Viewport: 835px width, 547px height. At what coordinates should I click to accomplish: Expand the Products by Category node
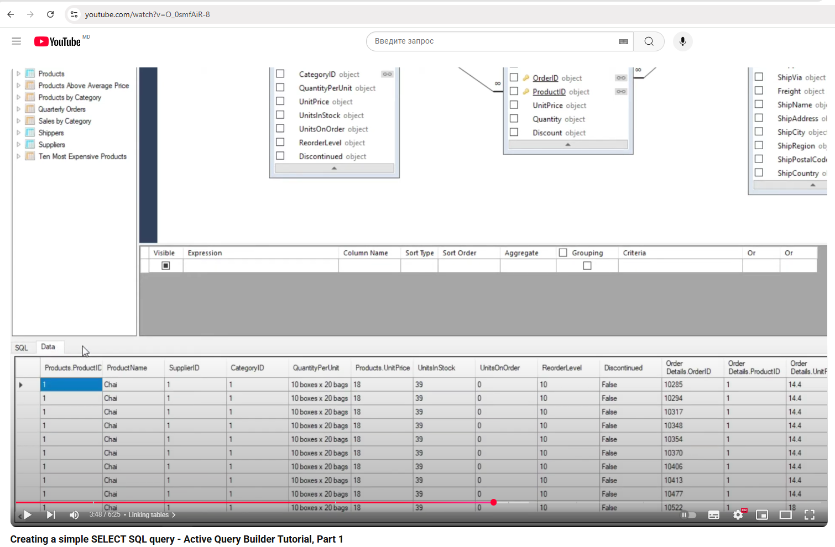click(18, 97)
